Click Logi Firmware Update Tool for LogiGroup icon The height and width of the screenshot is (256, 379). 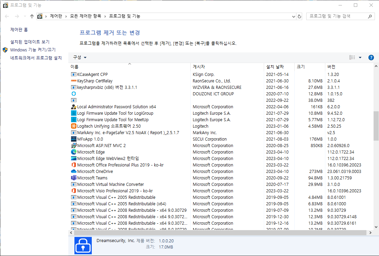74,113
